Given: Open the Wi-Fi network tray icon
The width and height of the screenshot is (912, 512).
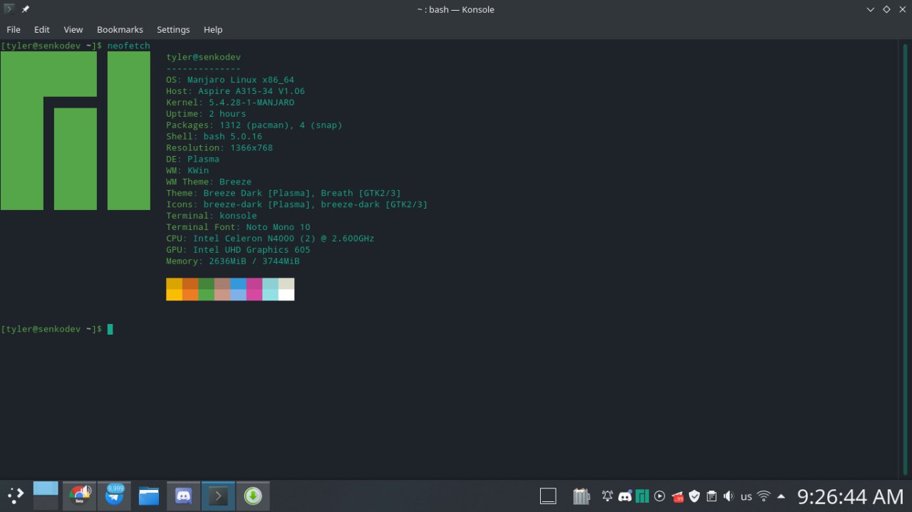Looking at the screenshot, I should click(x=764, y=496).
